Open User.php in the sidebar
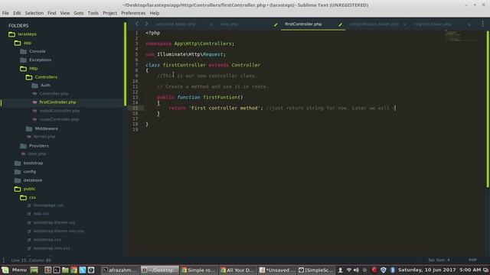The image size is (490, 275). click(x=37, y=154)
